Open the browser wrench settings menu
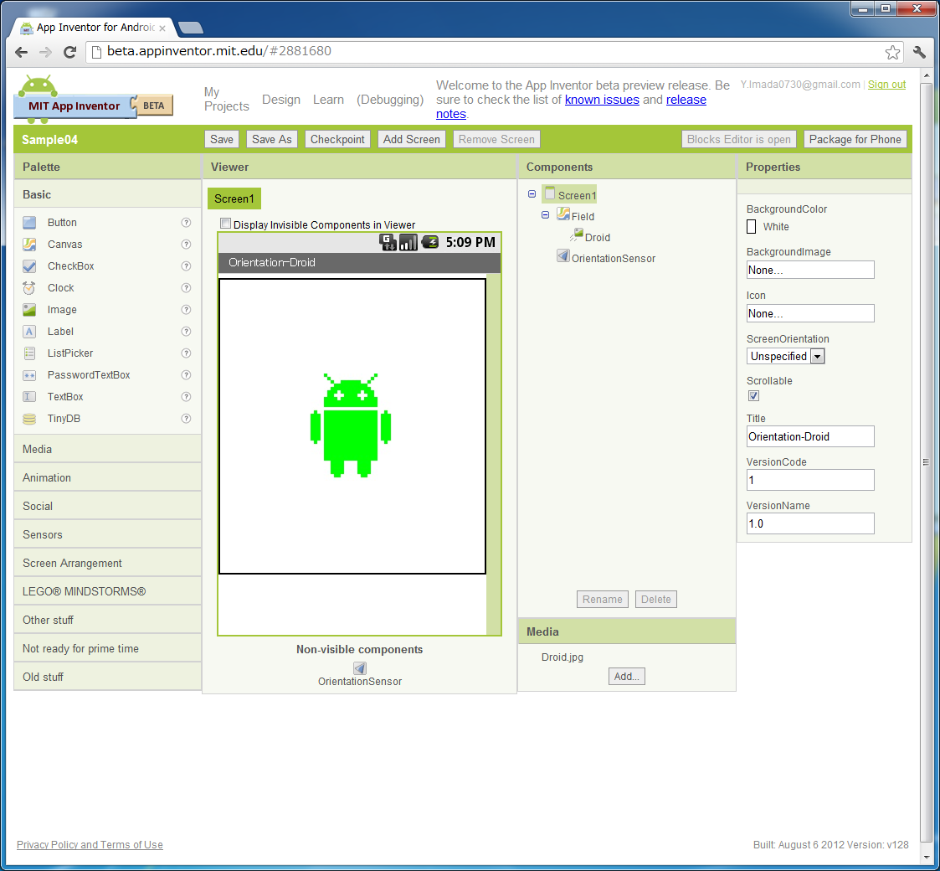Image resolution: width=940 pixels, height=871 pixels. pos(919,52)
